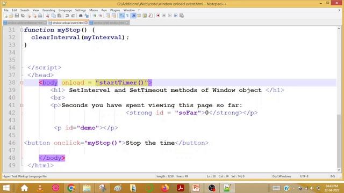Screen dimensions: 344x193
Task: Click "clearInterval(myInterval);" on line 32
Action: pyautogui.click(x=80, y=38)
